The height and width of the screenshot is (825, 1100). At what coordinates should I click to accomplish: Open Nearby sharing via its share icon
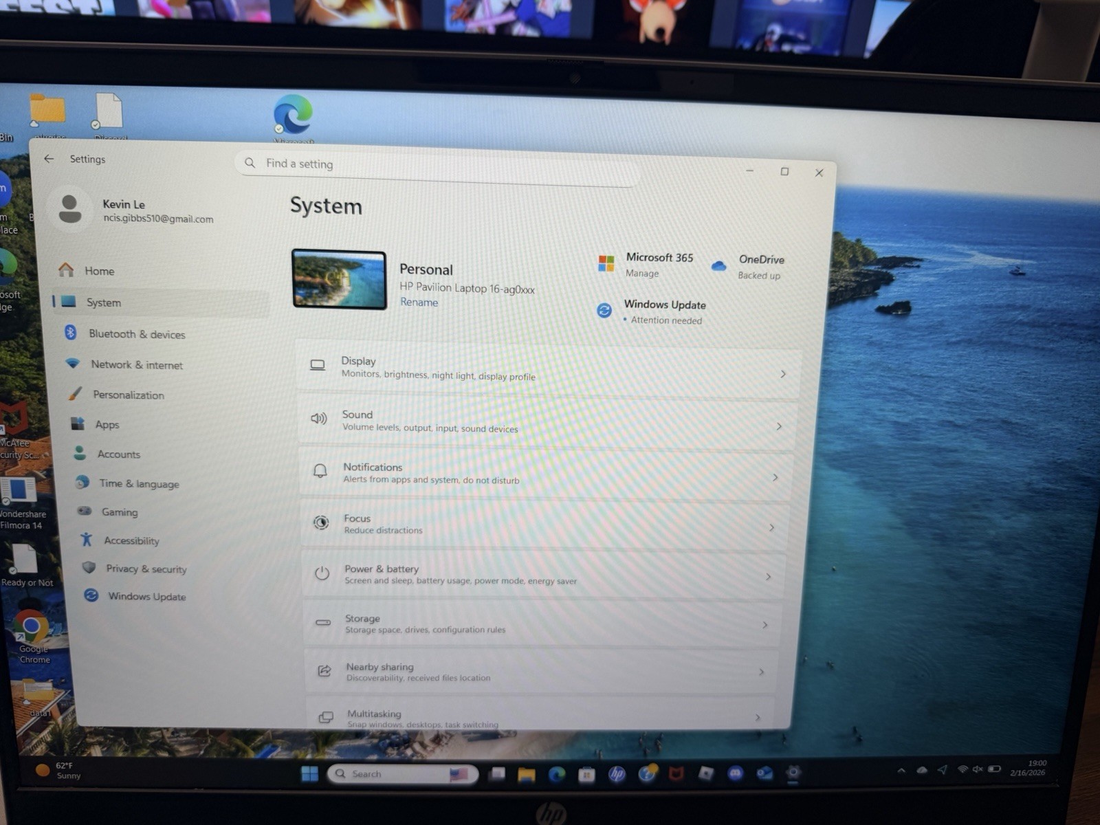324,670
